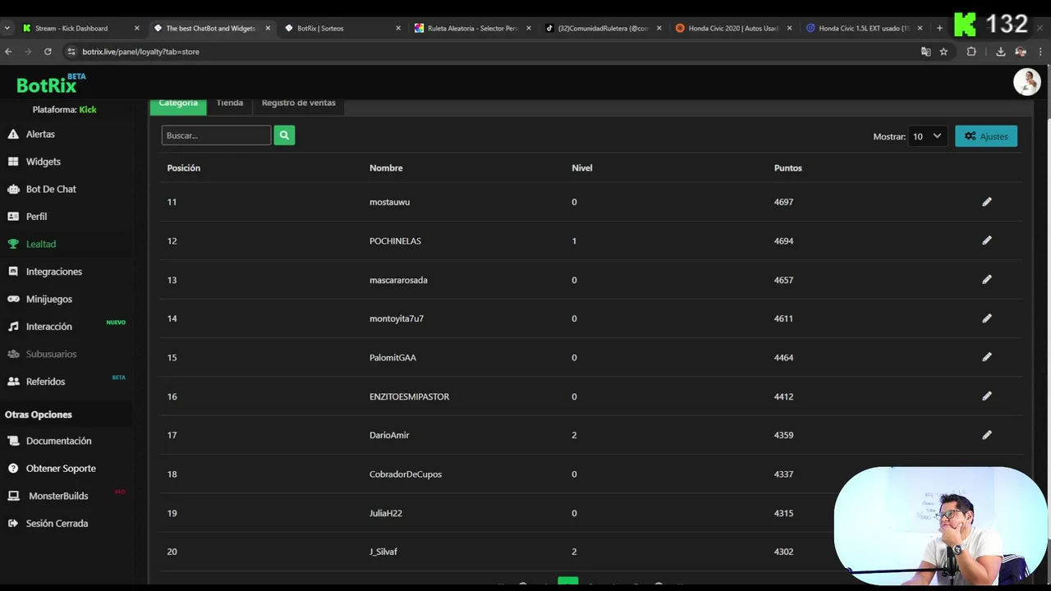The width and height of the screenshot is (1051, 591).
Task: Click the Posición column header
Action: click(184, 168)
